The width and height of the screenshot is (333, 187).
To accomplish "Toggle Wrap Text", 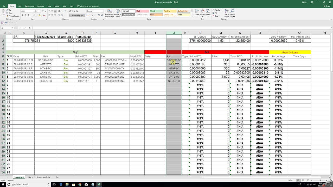I will click(74, 11).
